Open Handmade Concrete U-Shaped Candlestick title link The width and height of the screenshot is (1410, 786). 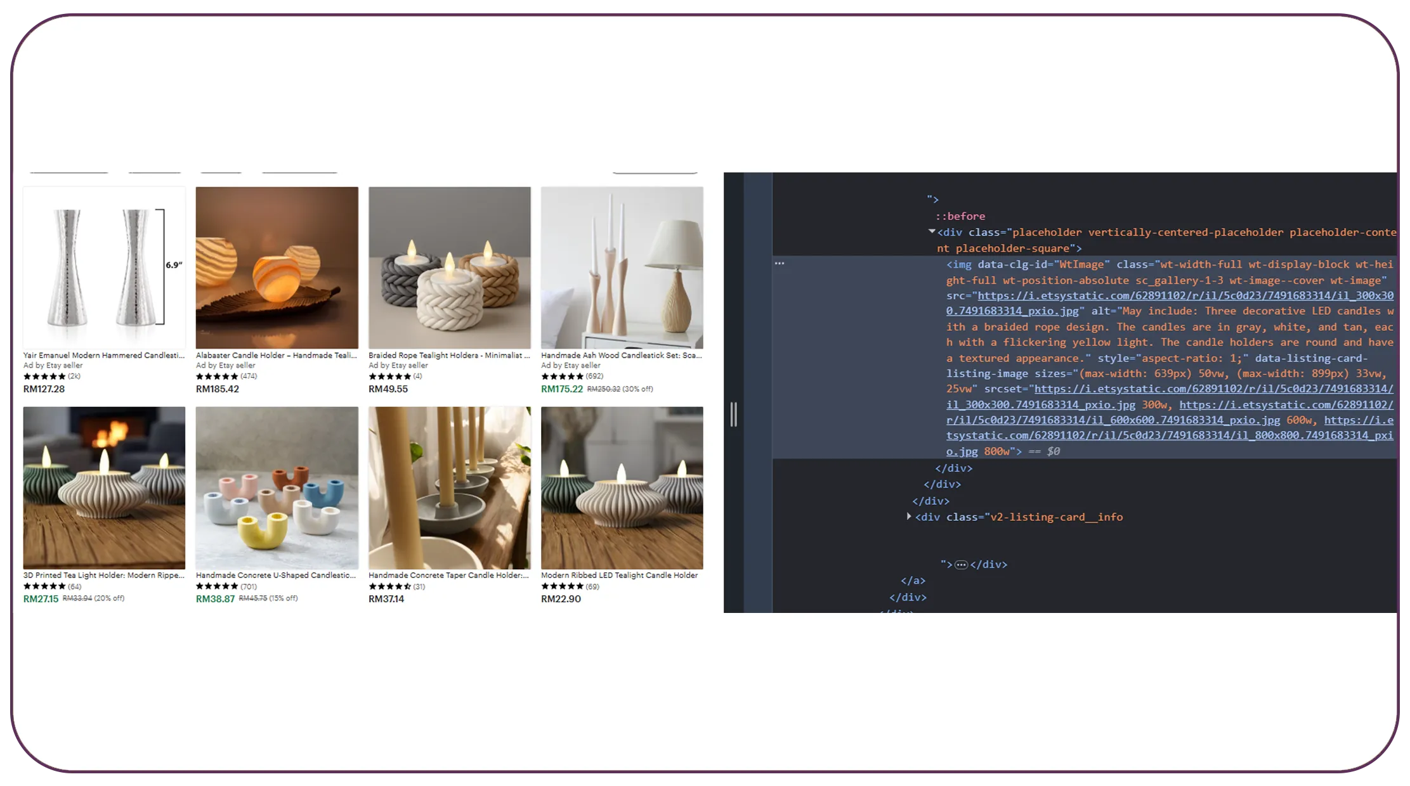[276, 576]
